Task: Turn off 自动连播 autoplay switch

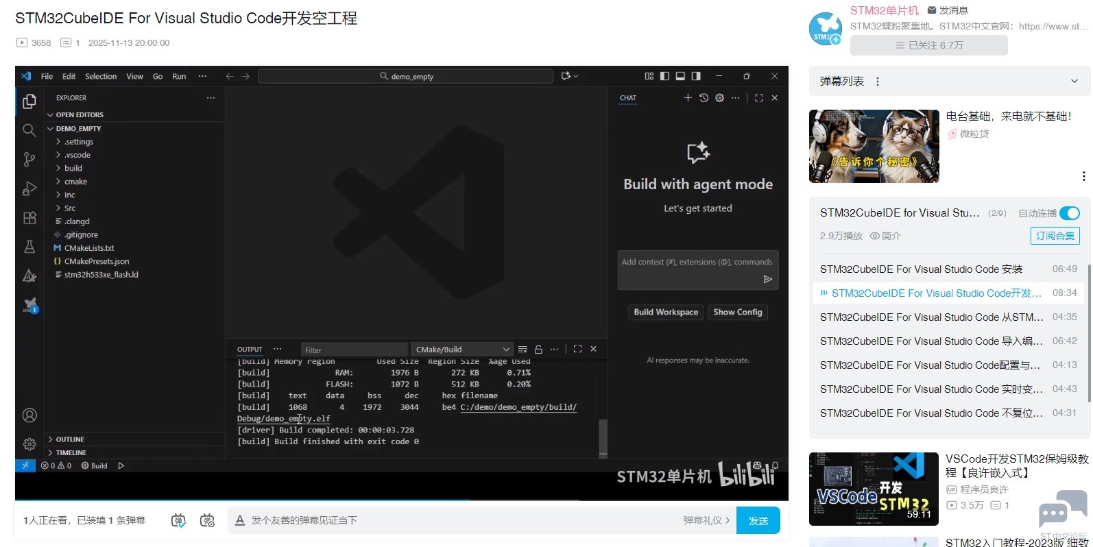Action: 1070,213
